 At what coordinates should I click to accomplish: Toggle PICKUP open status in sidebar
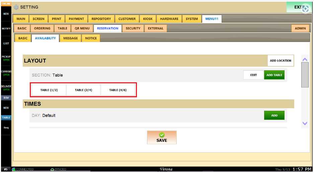click(x=6, y=58)
